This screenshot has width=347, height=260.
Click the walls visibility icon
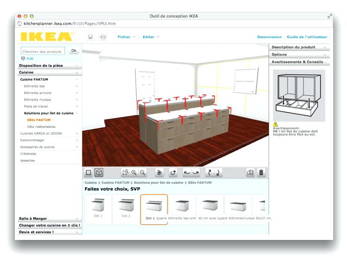[x=250, y=172]
